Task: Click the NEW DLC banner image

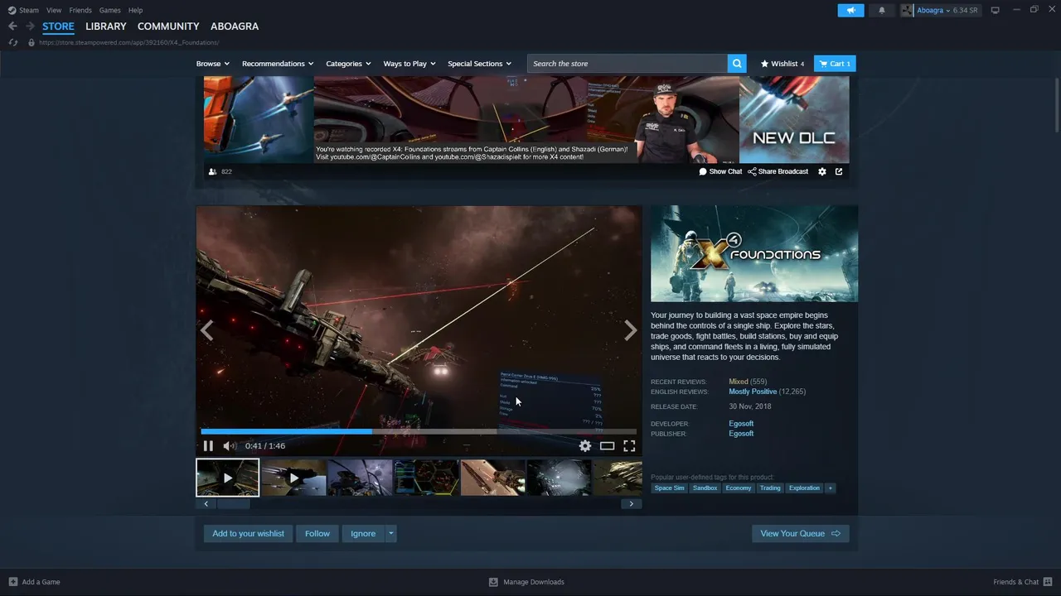Action: pyautogui.click(x=794, y=120)
